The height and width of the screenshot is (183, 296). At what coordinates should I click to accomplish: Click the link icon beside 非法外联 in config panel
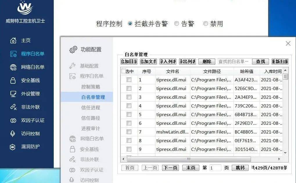point(73,160)
